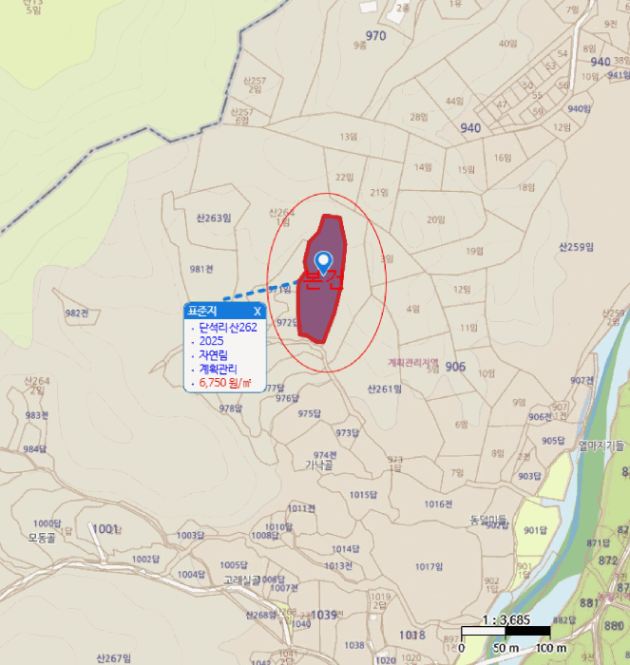The image size is (630, 665).
Task: Click the large 1039 block number
Action: (324, 615)
